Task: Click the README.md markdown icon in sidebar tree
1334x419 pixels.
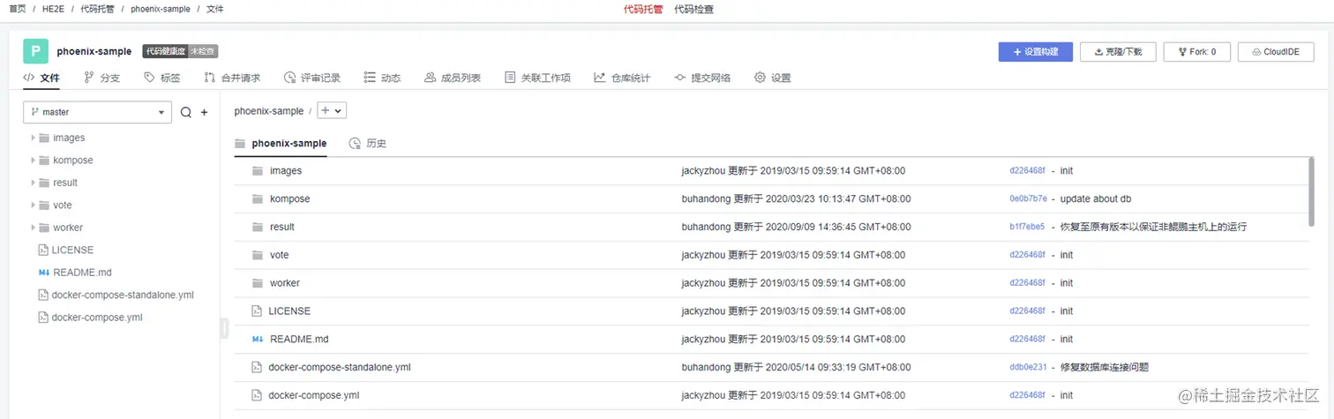Action: [x=43, y=273]
